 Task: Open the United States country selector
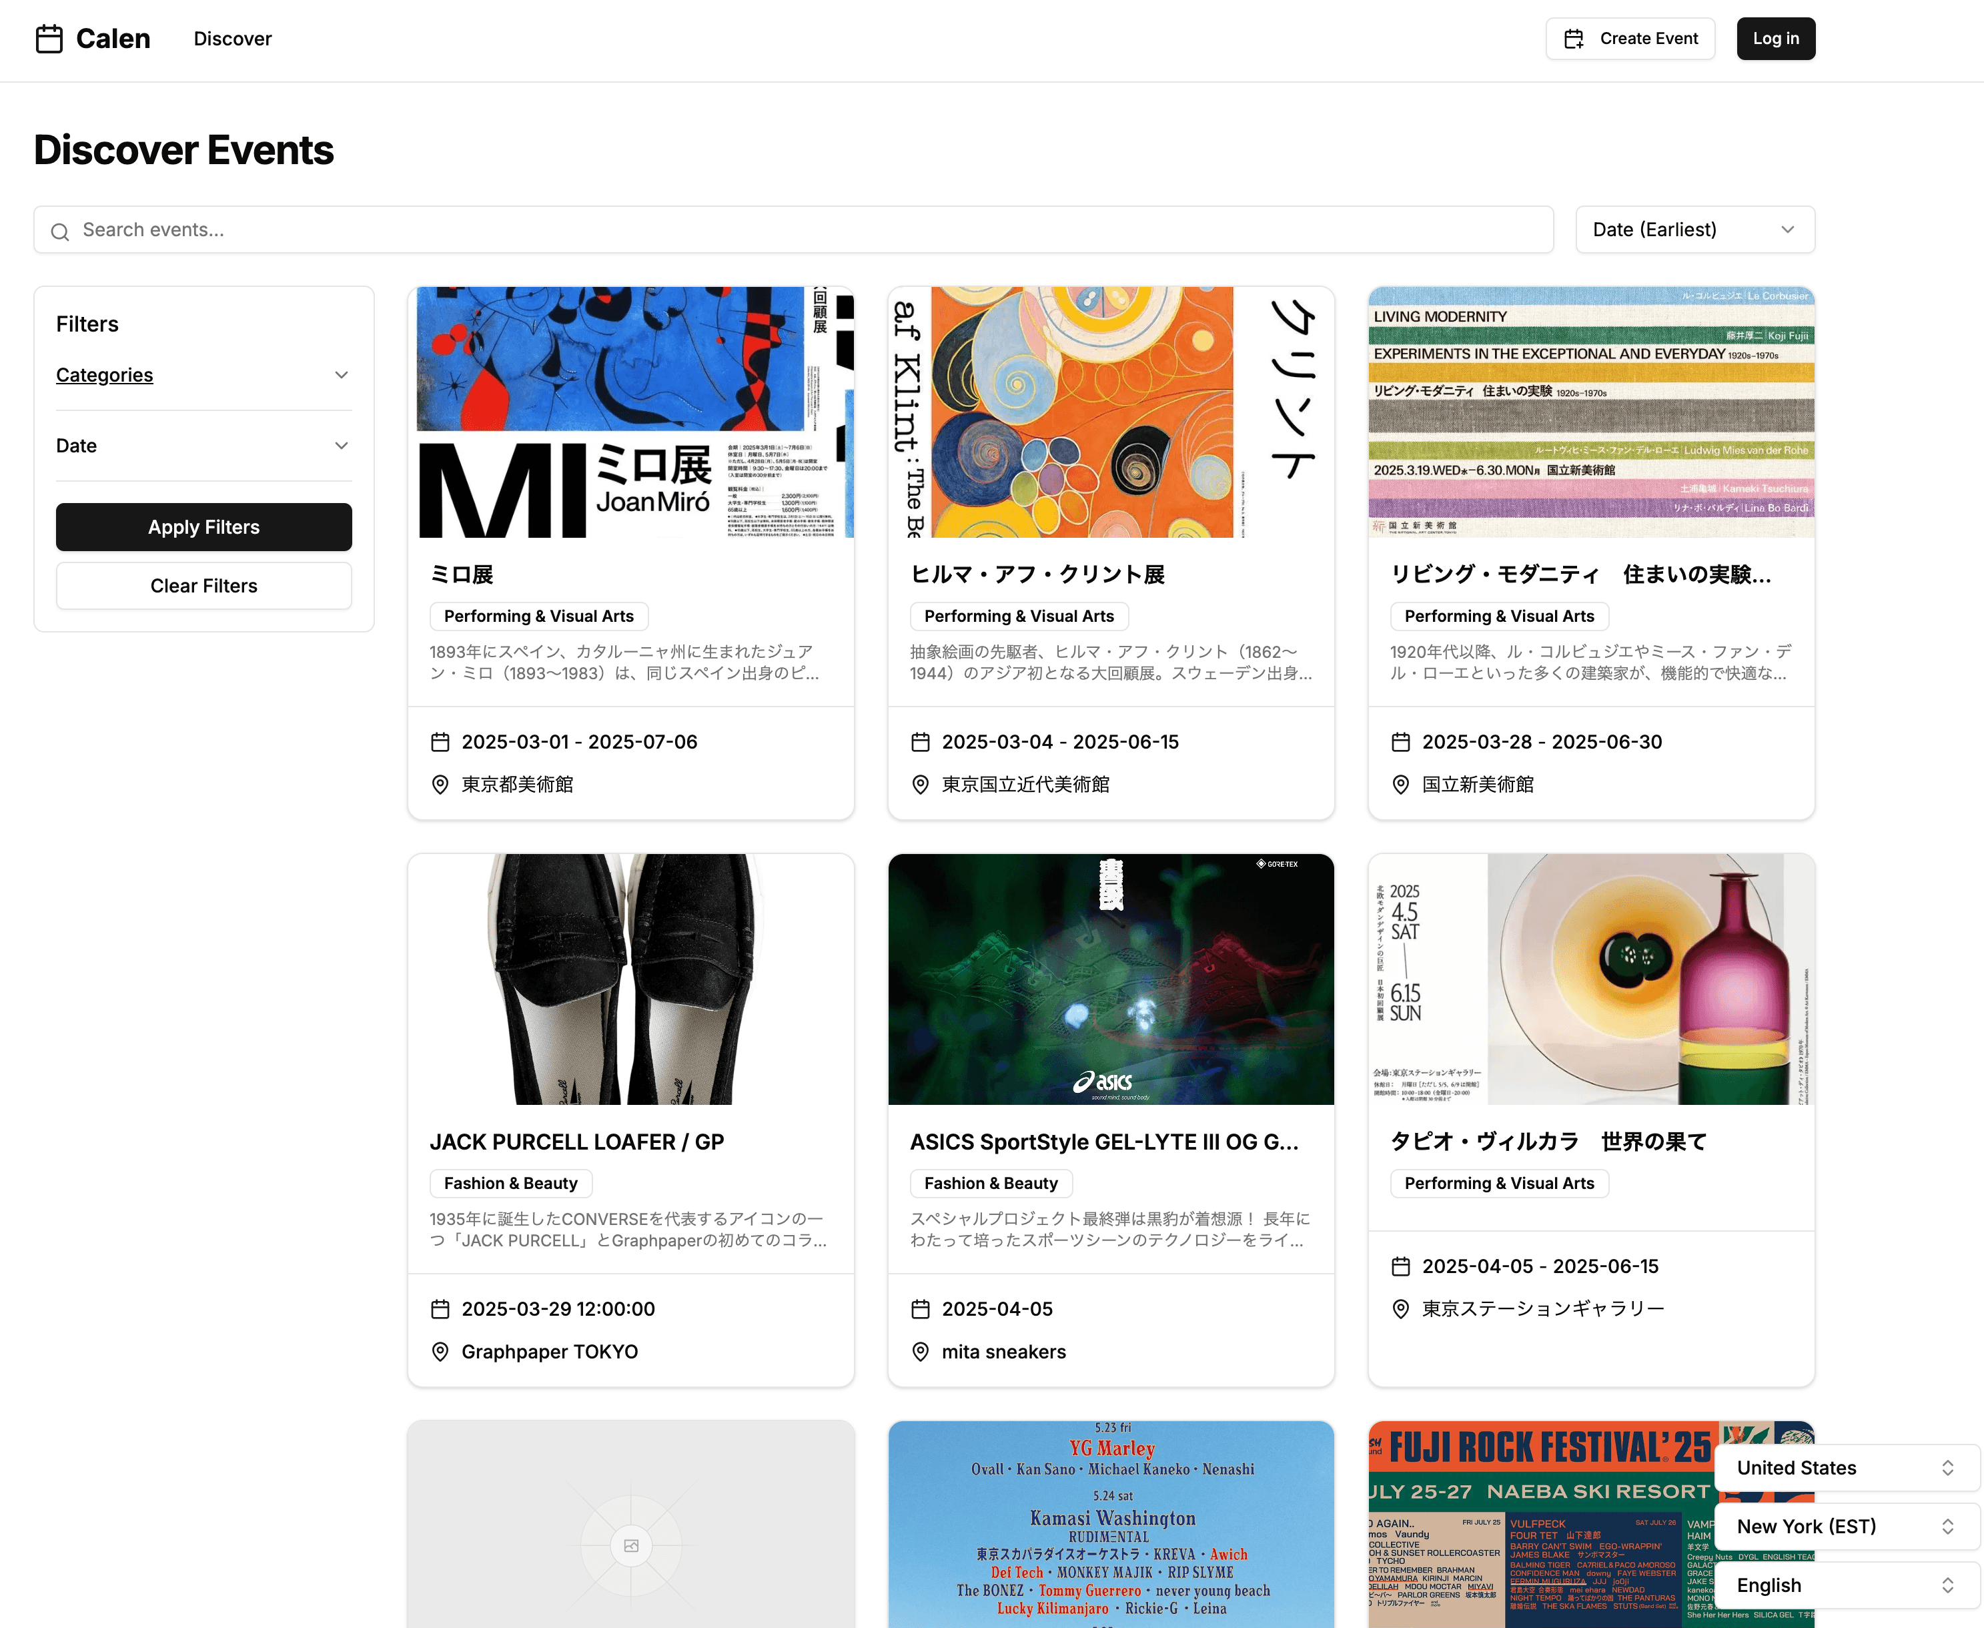click(x=1846, y=1468)
